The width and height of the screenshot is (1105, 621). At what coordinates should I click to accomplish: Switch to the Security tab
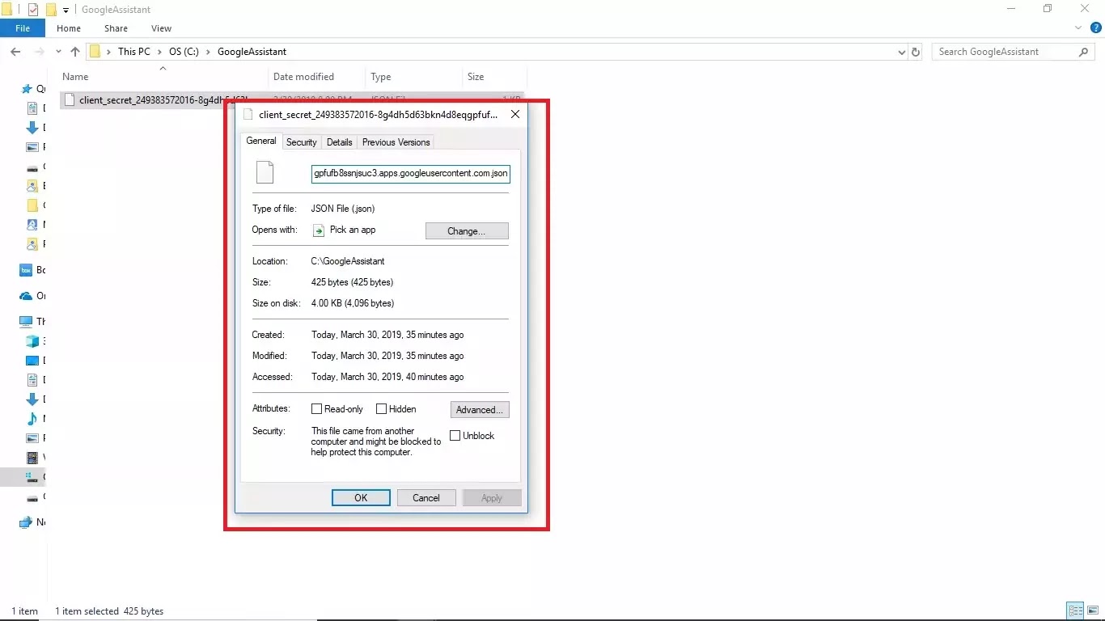[x=301, y=142]
